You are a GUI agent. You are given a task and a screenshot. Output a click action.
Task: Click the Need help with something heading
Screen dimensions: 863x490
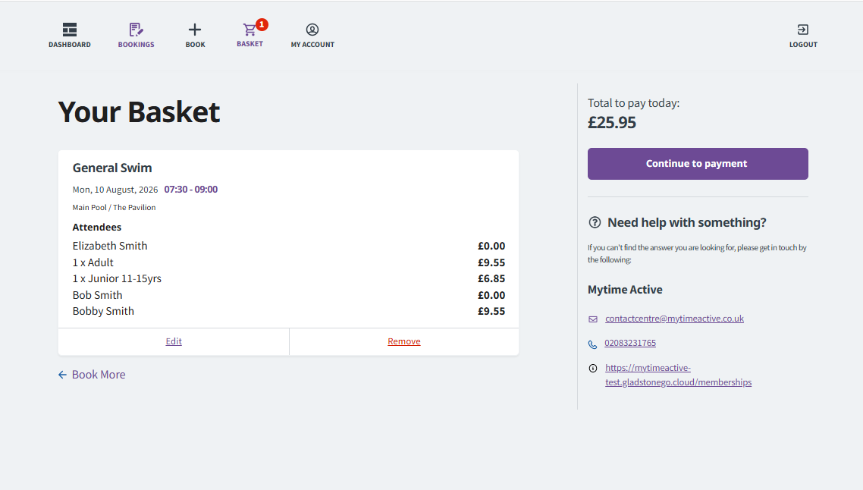tap(687, 222)
